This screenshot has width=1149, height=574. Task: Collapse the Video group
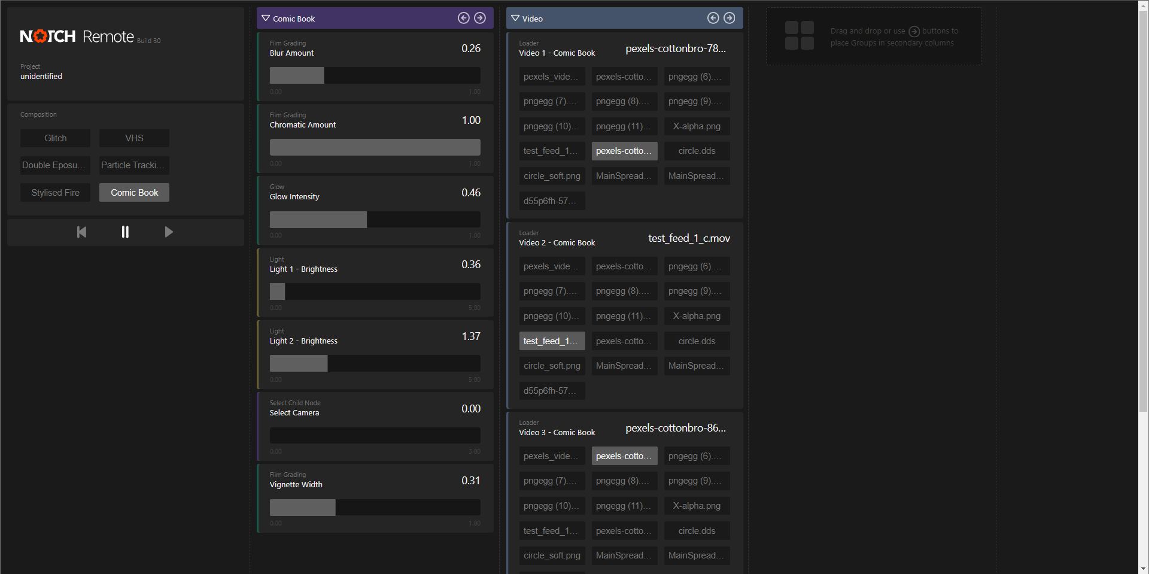515,18
